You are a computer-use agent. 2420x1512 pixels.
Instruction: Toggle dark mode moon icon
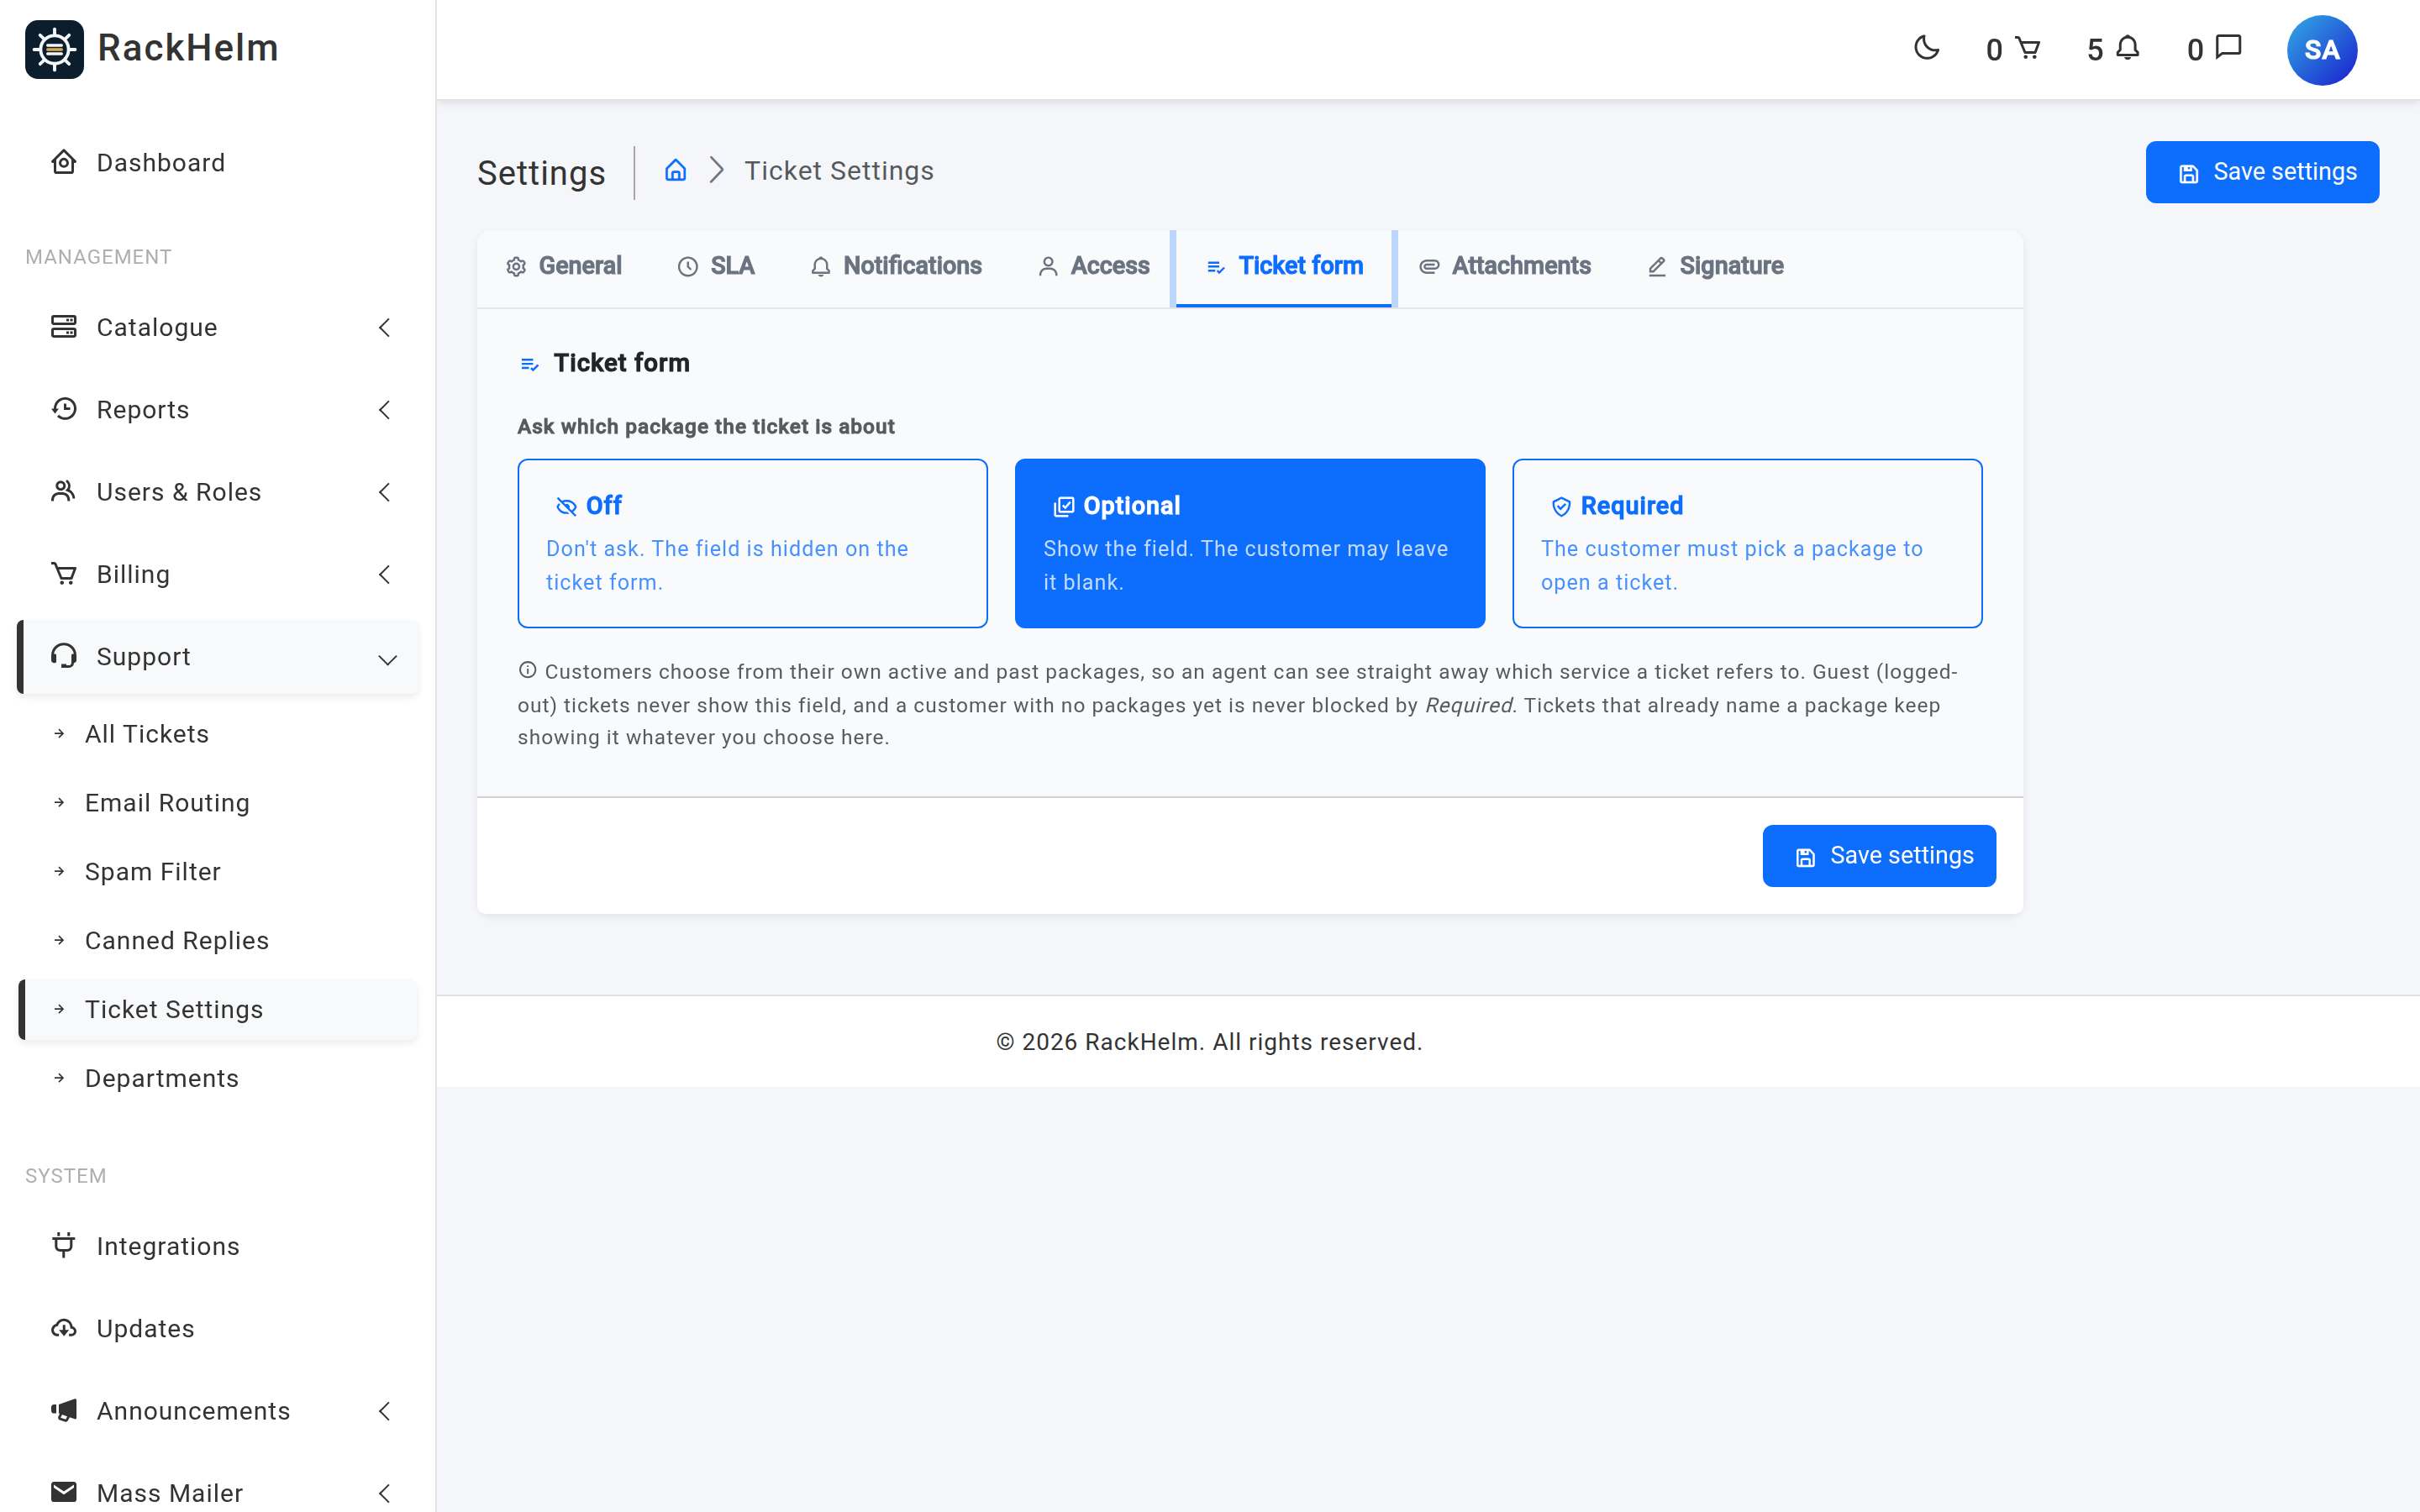click(x=1926, y=48)
